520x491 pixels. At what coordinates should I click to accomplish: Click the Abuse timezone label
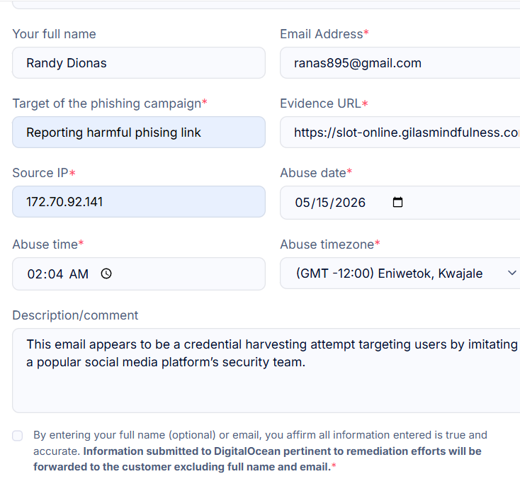[327, 244]
